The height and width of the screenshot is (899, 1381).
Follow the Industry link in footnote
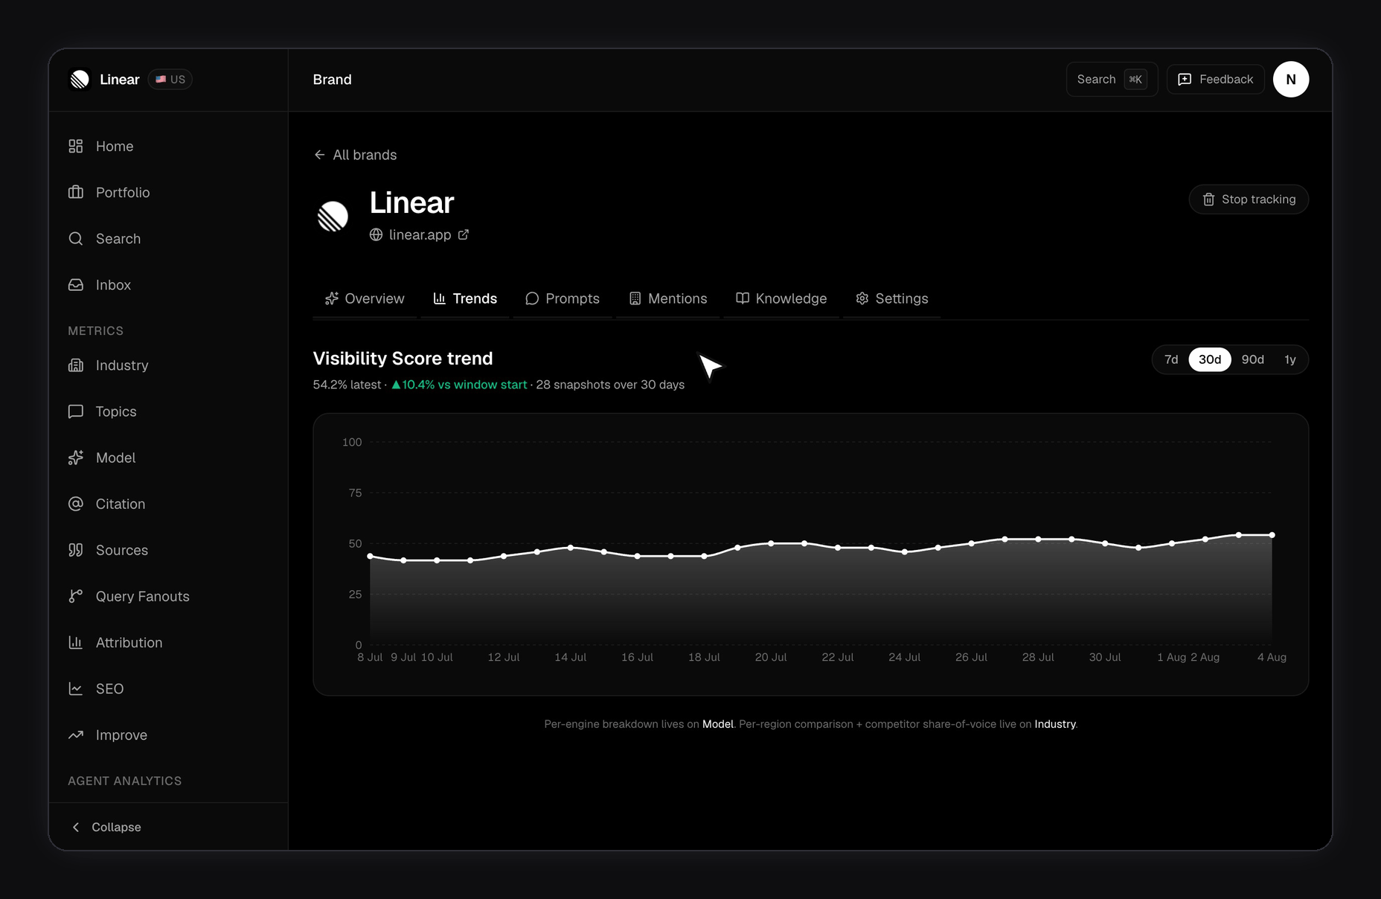tap(1055, 724)
